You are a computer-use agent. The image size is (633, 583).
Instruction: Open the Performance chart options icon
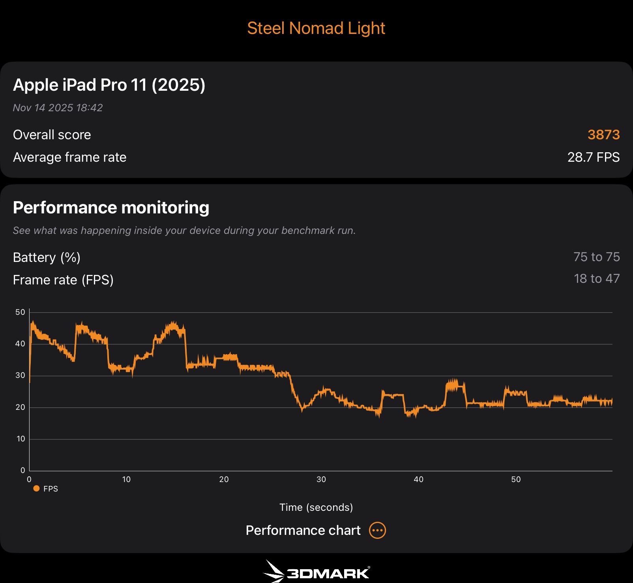click(377, 530)
